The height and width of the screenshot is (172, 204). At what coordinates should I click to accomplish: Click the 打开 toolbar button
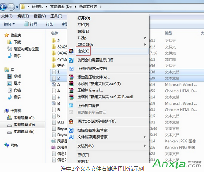pyautogui.click(x=31, y=24)
